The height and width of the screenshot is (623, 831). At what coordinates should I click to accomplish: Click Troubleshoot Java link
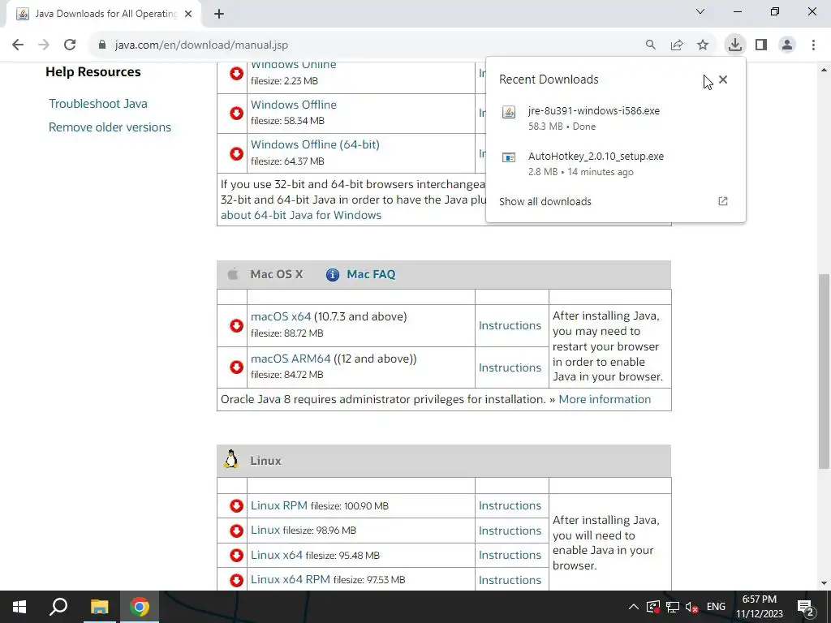[98, 104]
